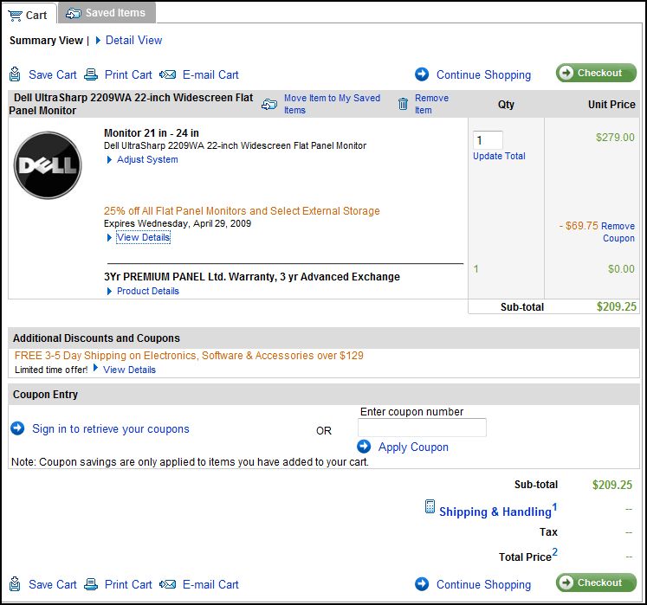Expand the discount View Details triangle
The image size is (647, 605).
click(109, 237)
